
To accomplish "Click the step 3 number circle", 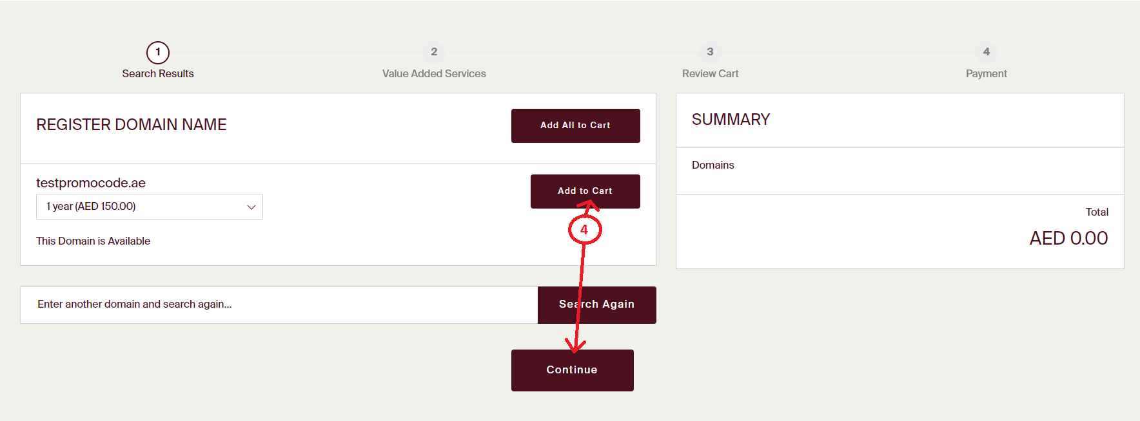I will (710, 51).
